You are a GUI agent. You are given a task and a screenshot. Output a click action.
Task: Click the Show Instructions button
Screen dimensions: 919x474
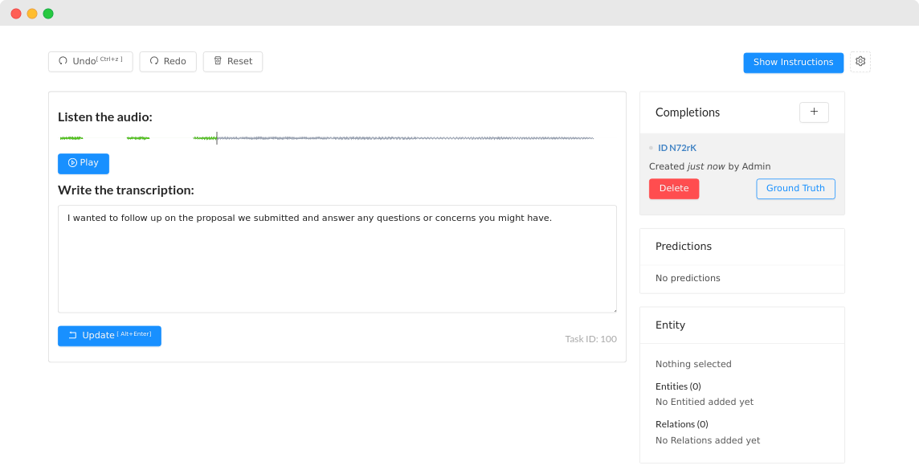[x=793, y=63]
